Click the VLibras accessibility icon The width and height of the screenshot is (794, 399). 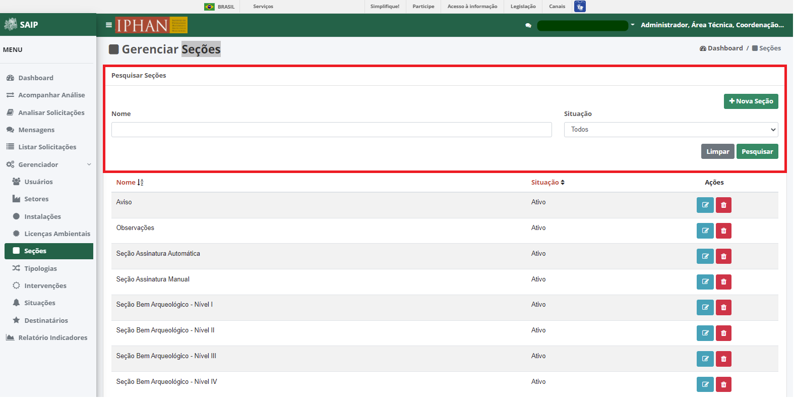tap(580, 7)
